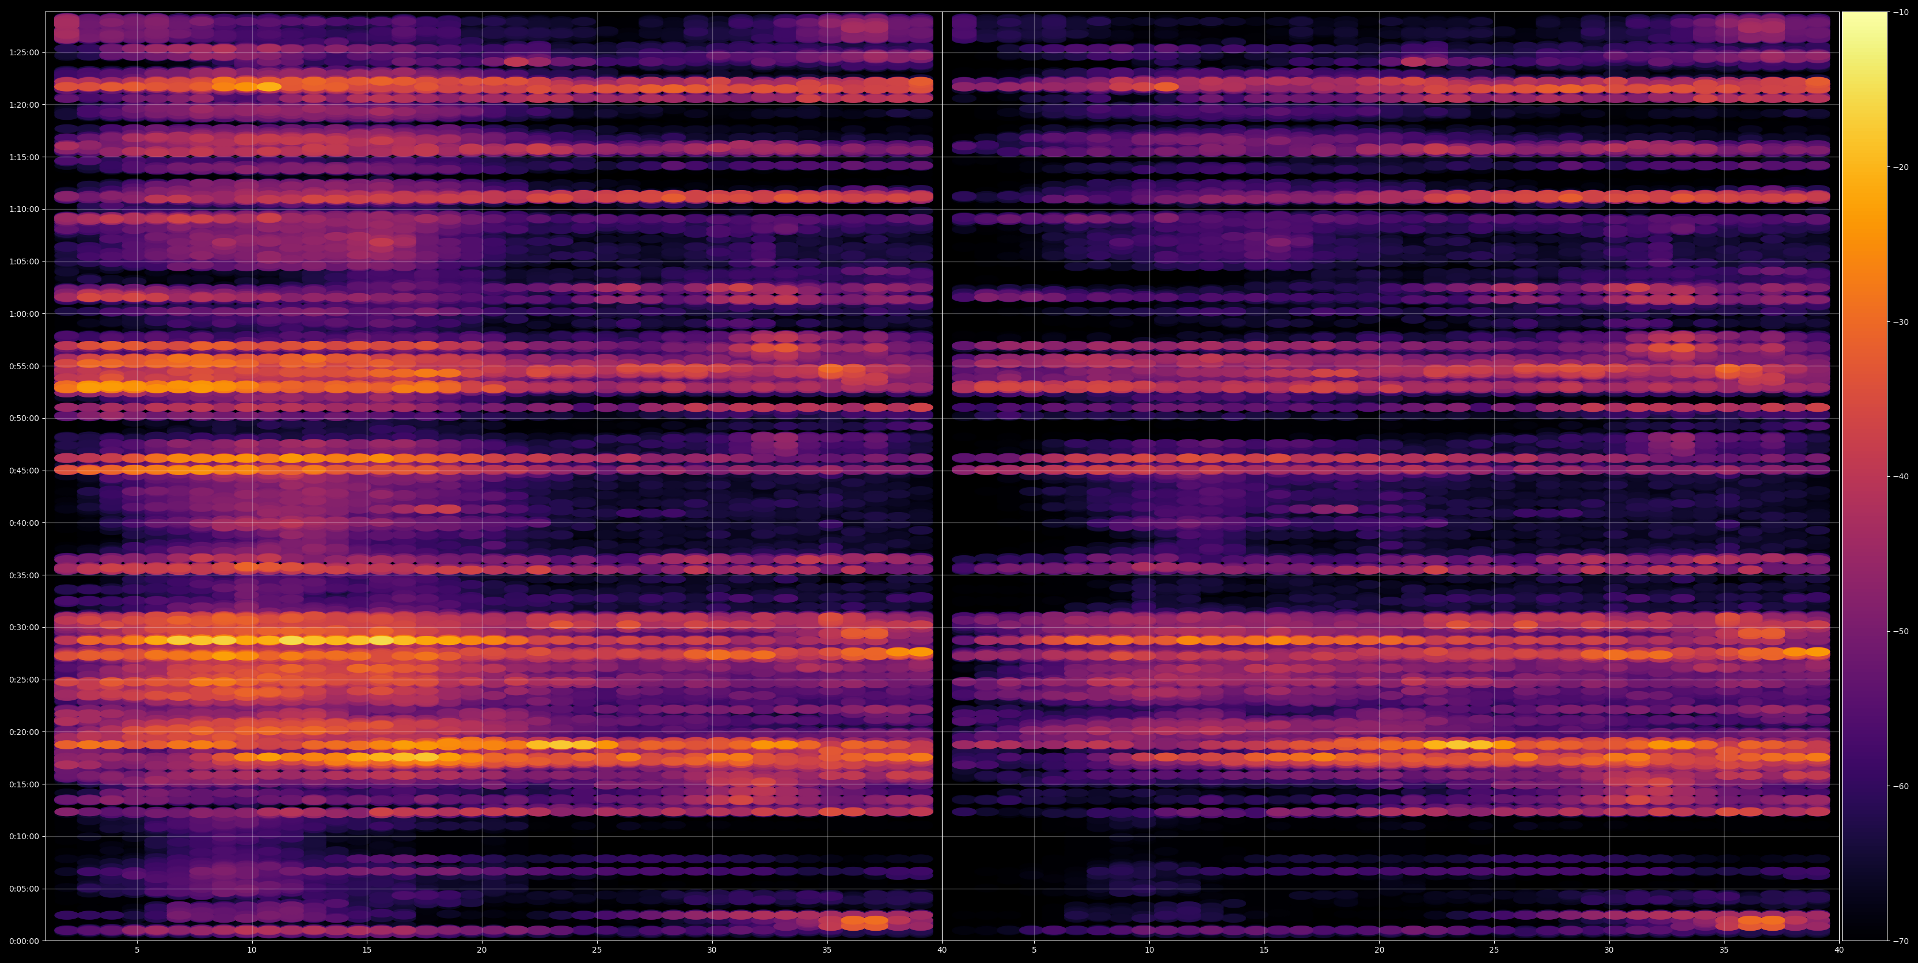
Task: Click the 0:55:00 time axis label
Action: pyautogui.click(x=24, y=366)
